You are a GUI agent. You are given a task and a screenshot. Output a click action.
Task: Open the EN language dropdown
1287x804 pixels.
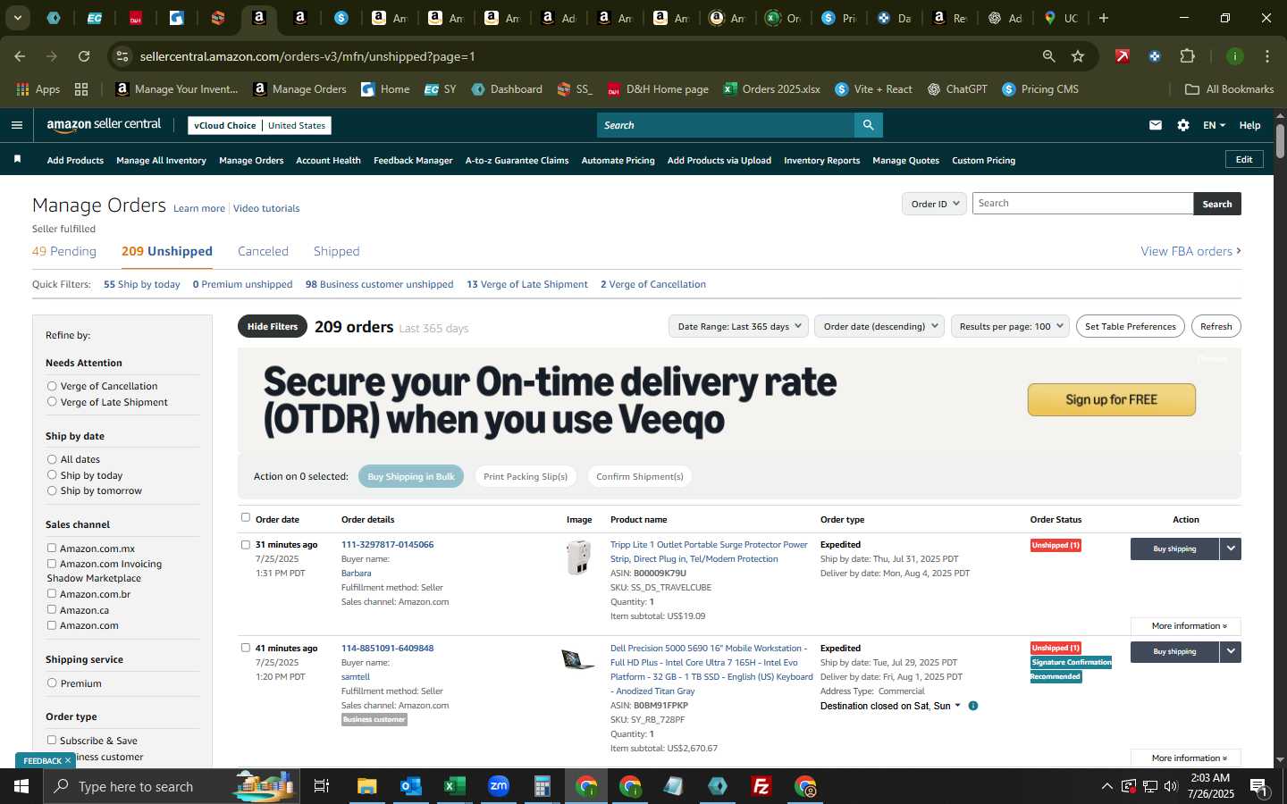pyautogui.click(x=1214, y=125)
